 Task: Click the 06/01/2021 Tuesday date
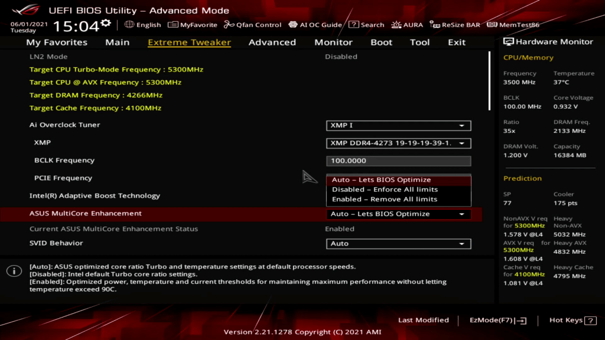coord(29,27)
